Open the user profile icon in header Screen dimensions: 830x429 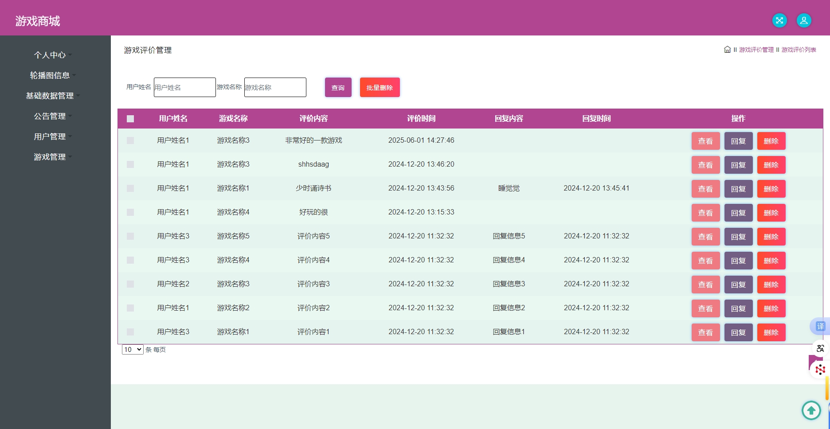(x=804, y=20)
